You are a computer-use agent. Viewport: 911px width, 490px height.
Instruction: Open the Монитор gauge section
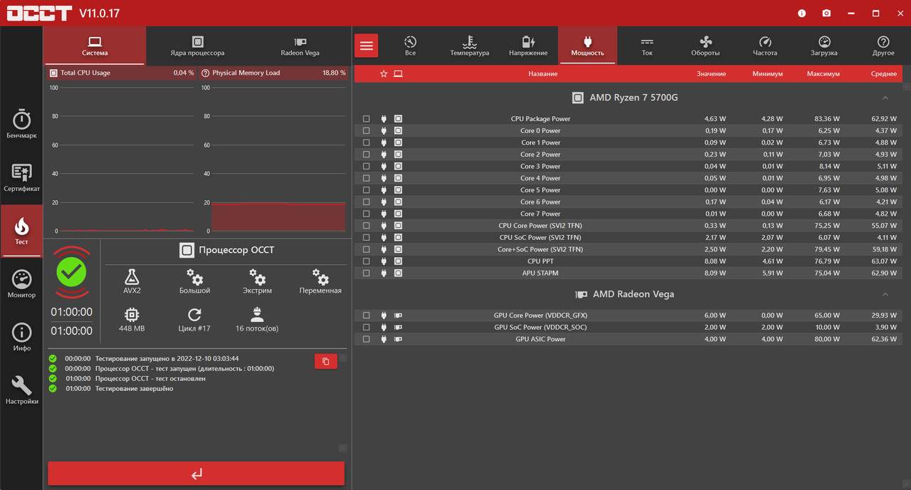[x=21, y=283]
